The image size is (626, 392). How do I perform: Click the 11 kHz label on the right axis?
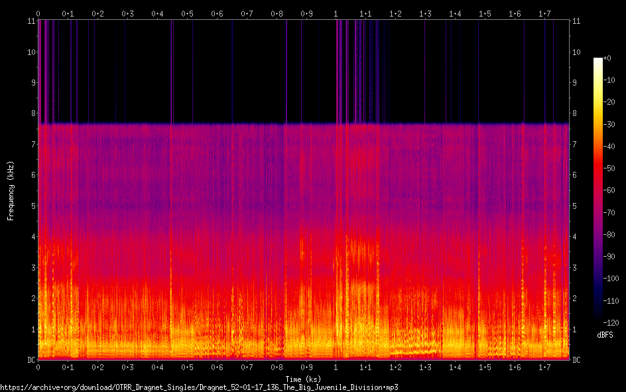pyautogui.click(x=576, y=21)
